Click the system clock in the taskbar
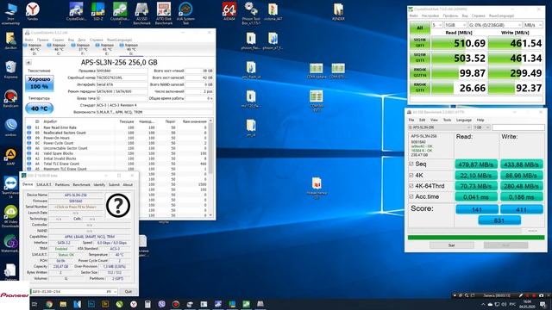The width and height of the screenshot is (552, 310). 527,304
